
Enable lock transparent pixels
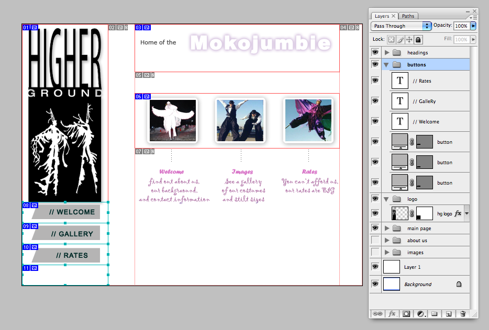391,39
